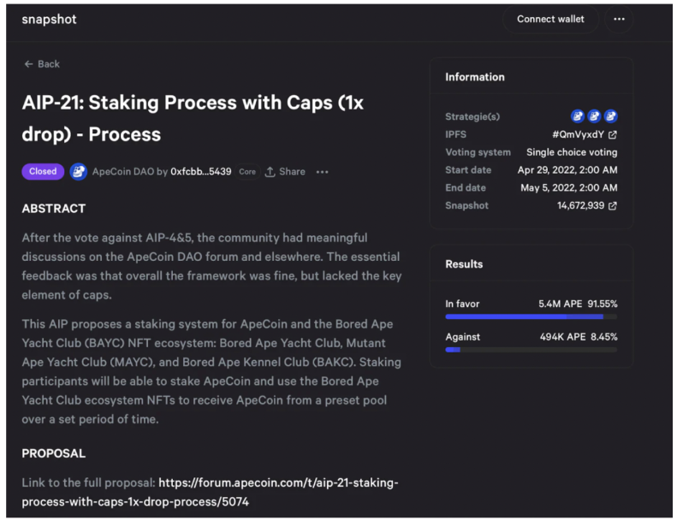The width and height of the screenshot is (677, 520).
Task: Click '494K APE 8.45%' result value
Action: pyautogui.click(x=579, y=337)
